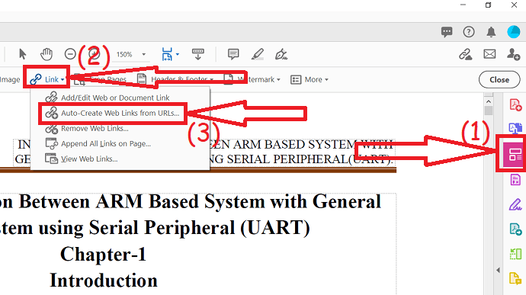This screenshot has height=295, width=526.
Task: Open the Combine Files tool in sidebar
Action: point(515,128)
